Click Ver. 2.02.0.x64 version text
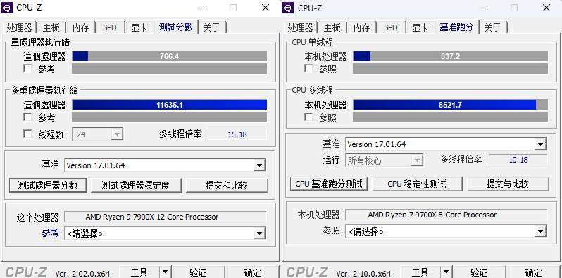This screenshot has height=278, width=562. click(x=82, y=273)
